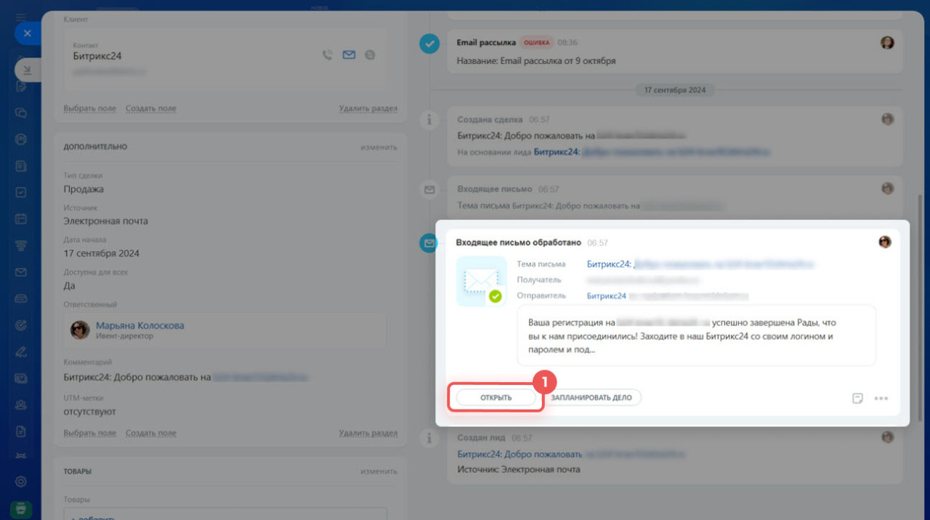Screen dimensions: 930x520
Task: Click the UTM-метки value отсутствуют
Action: click(x=89, y=412)
